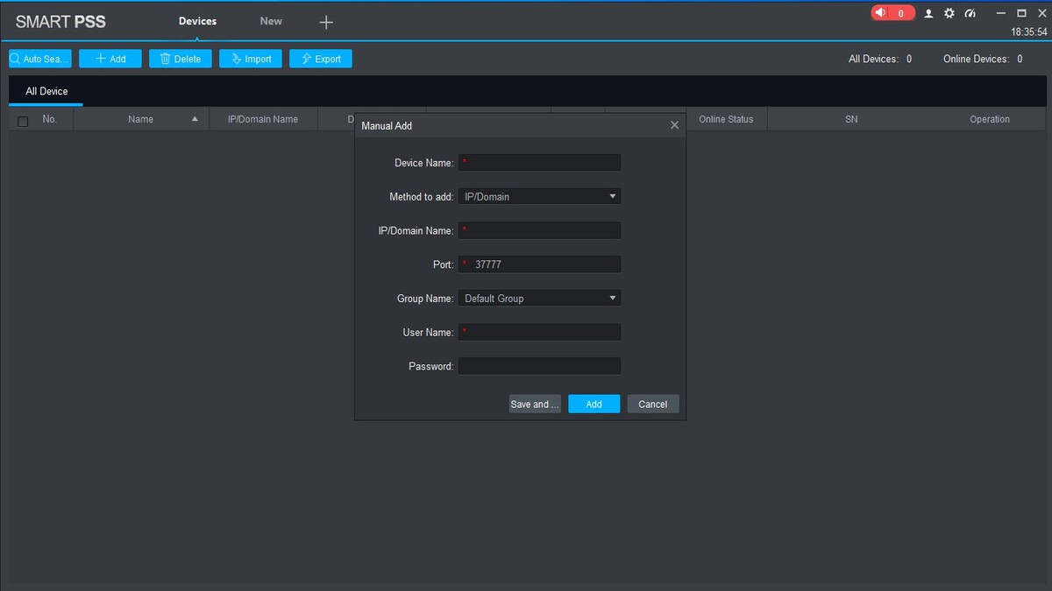Switch to the Devices tab
1052x591 pixels.
coord(197,21)
